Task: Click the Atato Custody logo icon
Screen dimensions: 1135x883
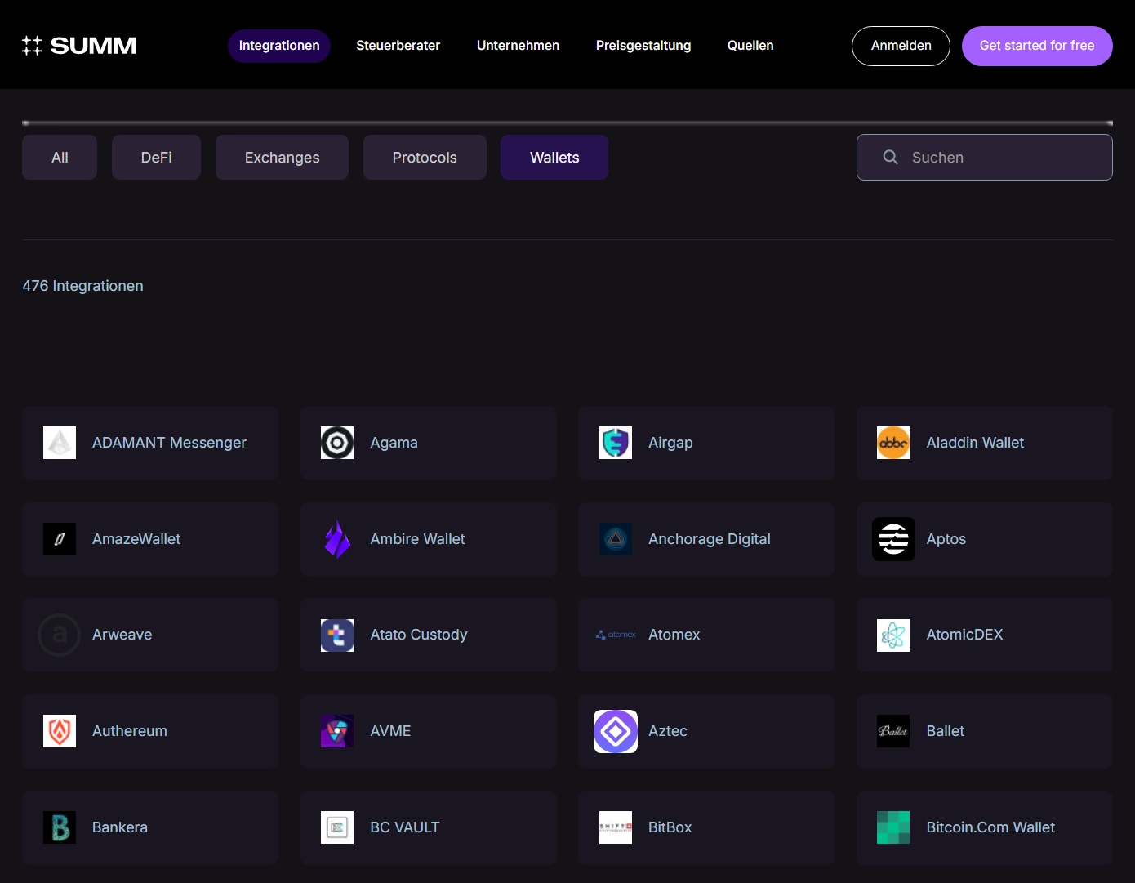Action: pos(337,635)
